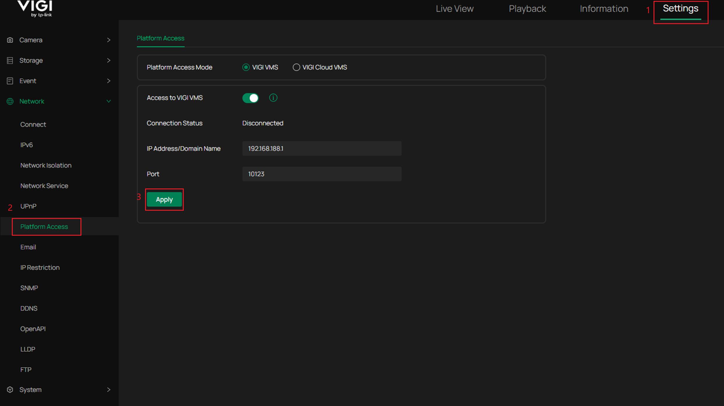
Task: Click the info icon beside VMS toggle
Action: click(x=273, y=98)
